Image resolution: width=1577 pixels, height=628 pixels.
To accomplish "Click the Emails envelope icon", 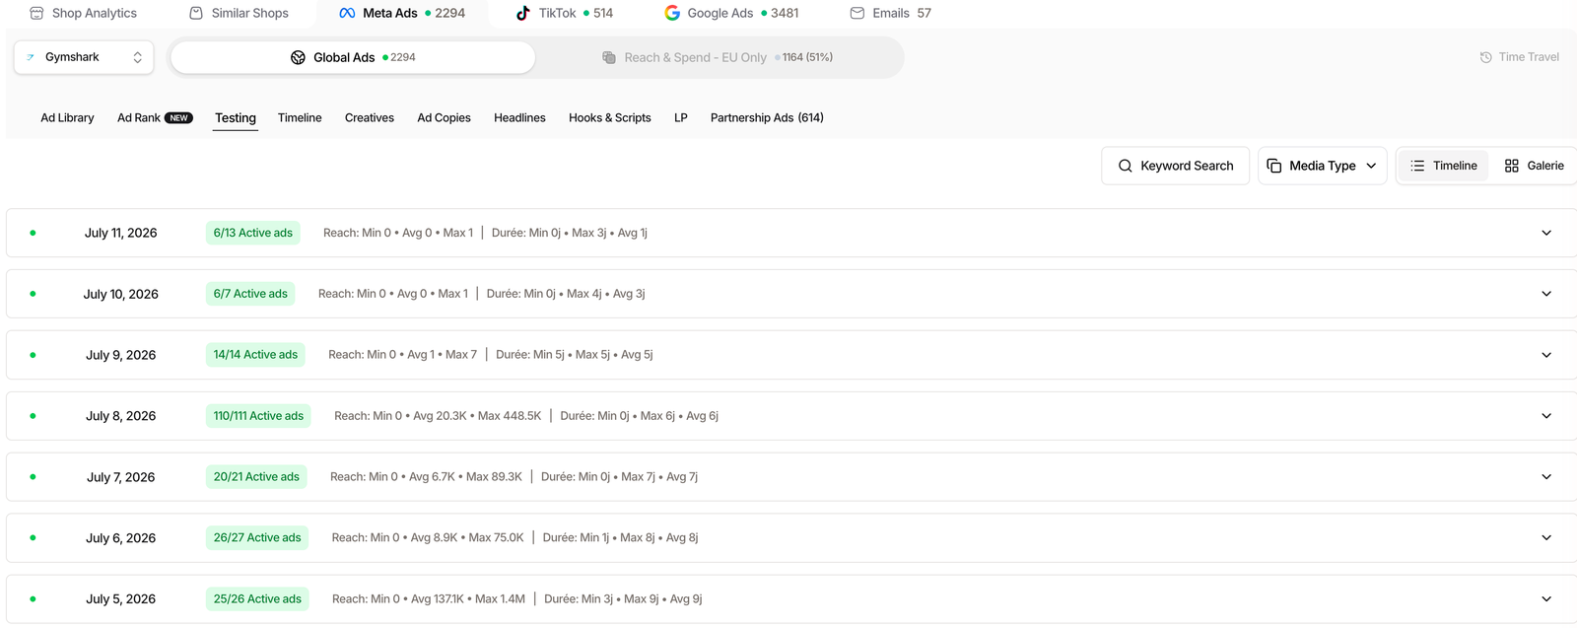I will [x=857, y=13].
